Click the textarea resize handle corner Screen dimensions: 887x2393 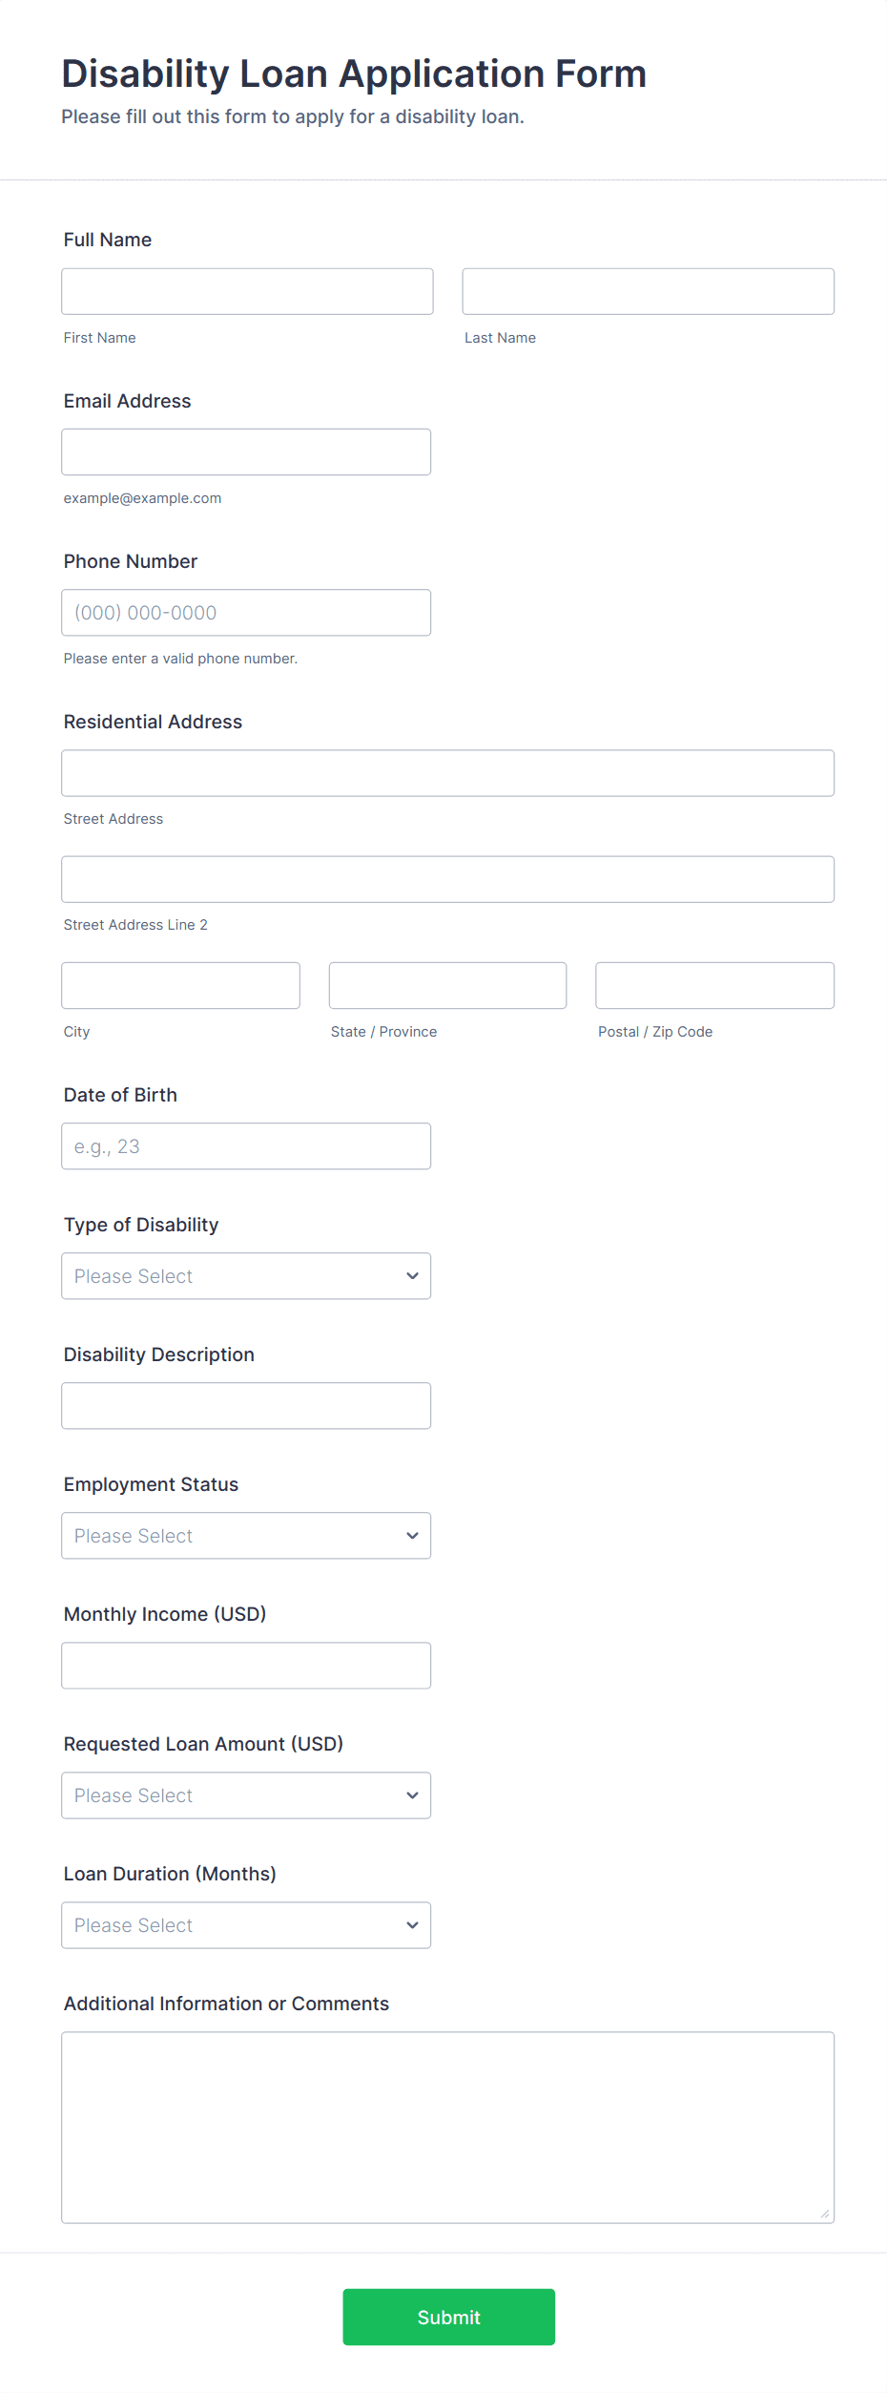point(825,2214)
